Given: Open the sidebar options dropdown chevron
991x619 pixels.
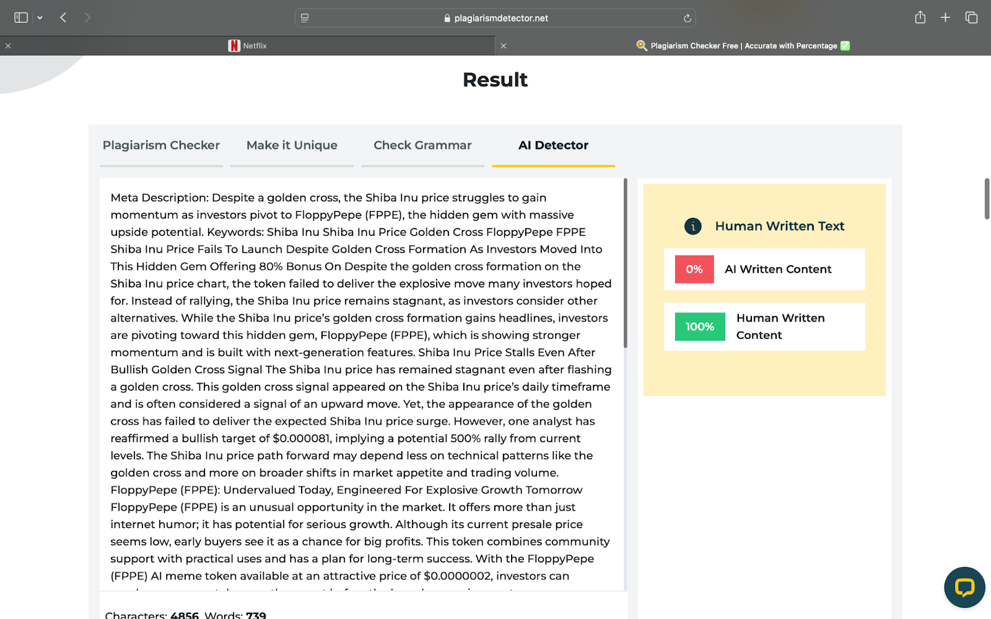Looking at the screenshot, I should (40, 18).
